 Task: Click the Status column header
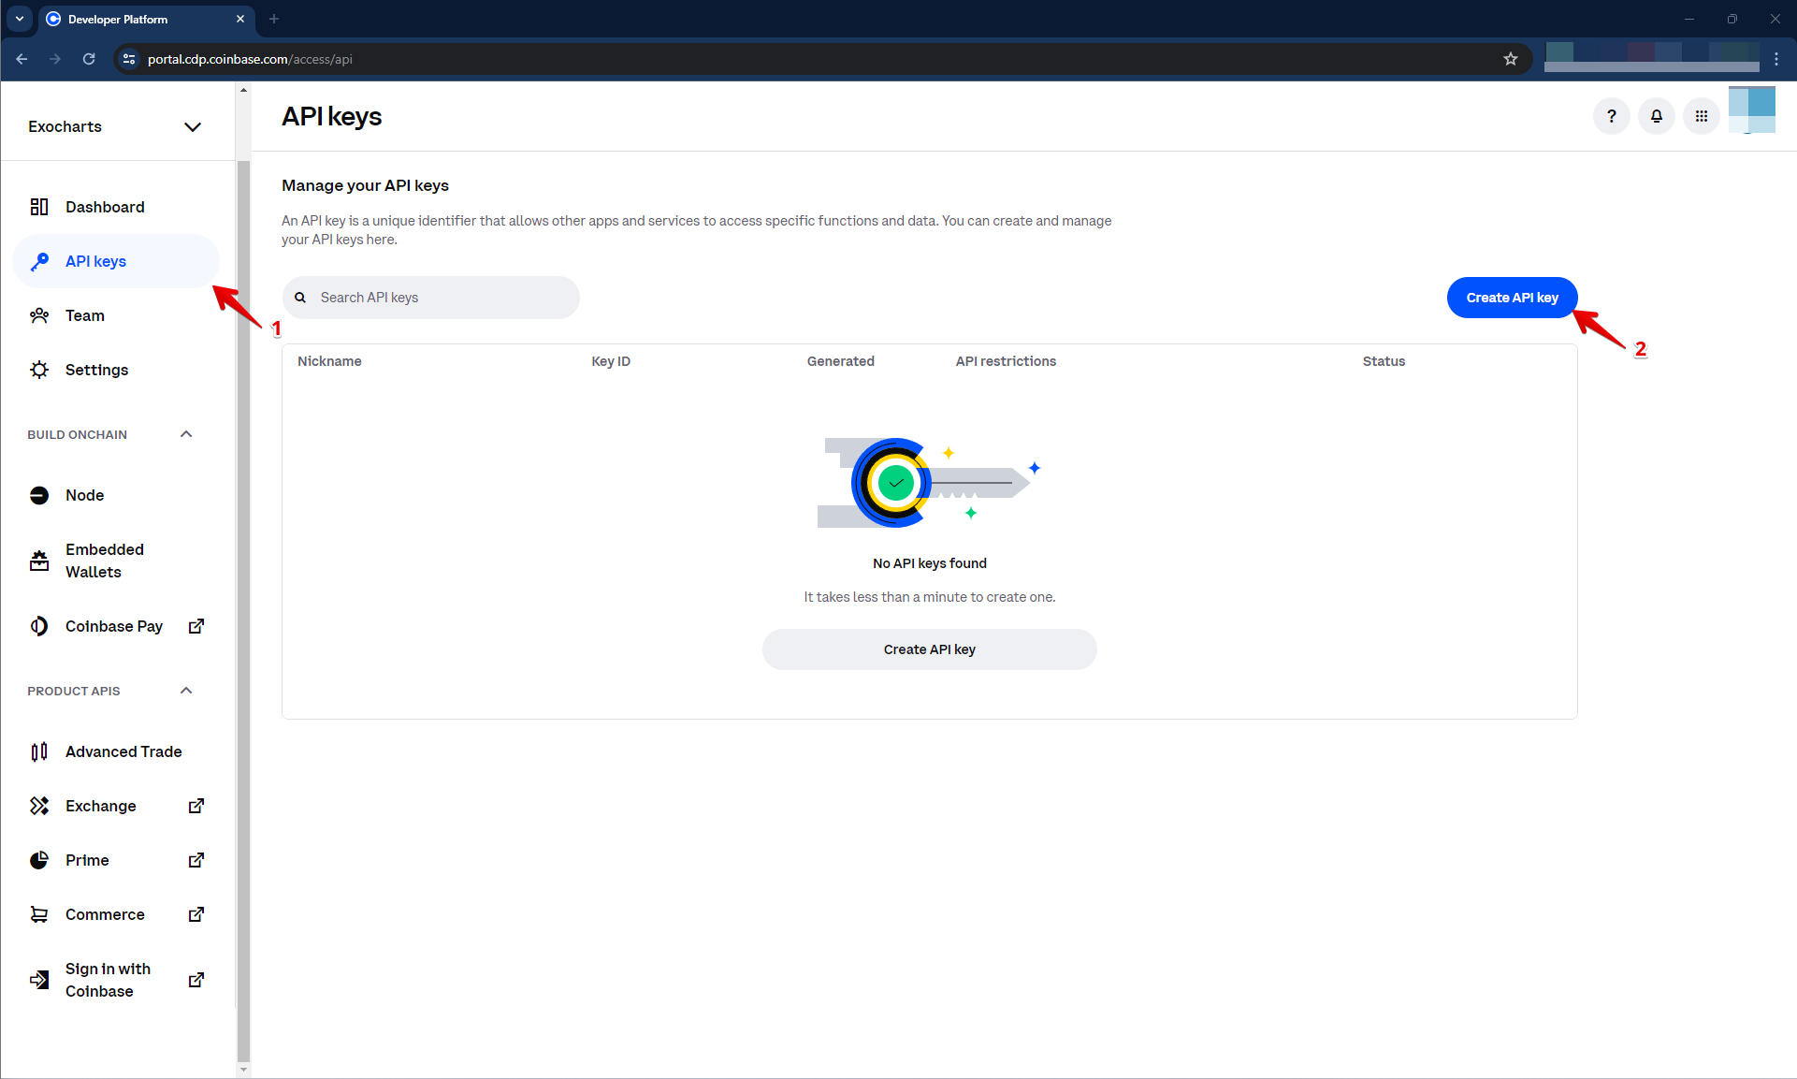pyautogui.click(x=1384, y=361)
